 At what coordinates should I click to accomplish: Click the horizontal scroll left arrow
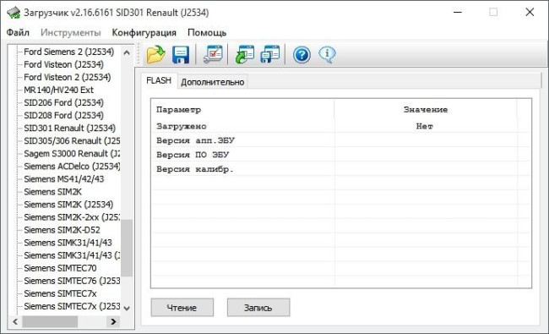pyautogui.click(x=15, y=321)
